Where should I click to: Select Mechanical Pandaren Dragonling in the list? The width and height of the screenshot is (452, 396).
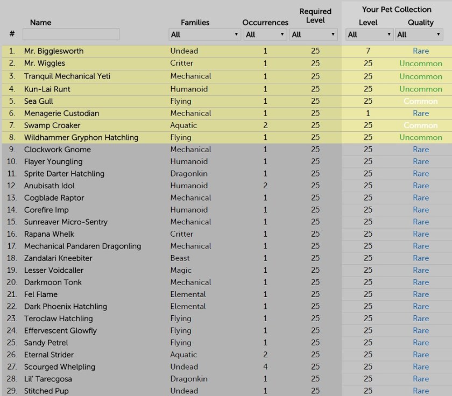point(82,246)
